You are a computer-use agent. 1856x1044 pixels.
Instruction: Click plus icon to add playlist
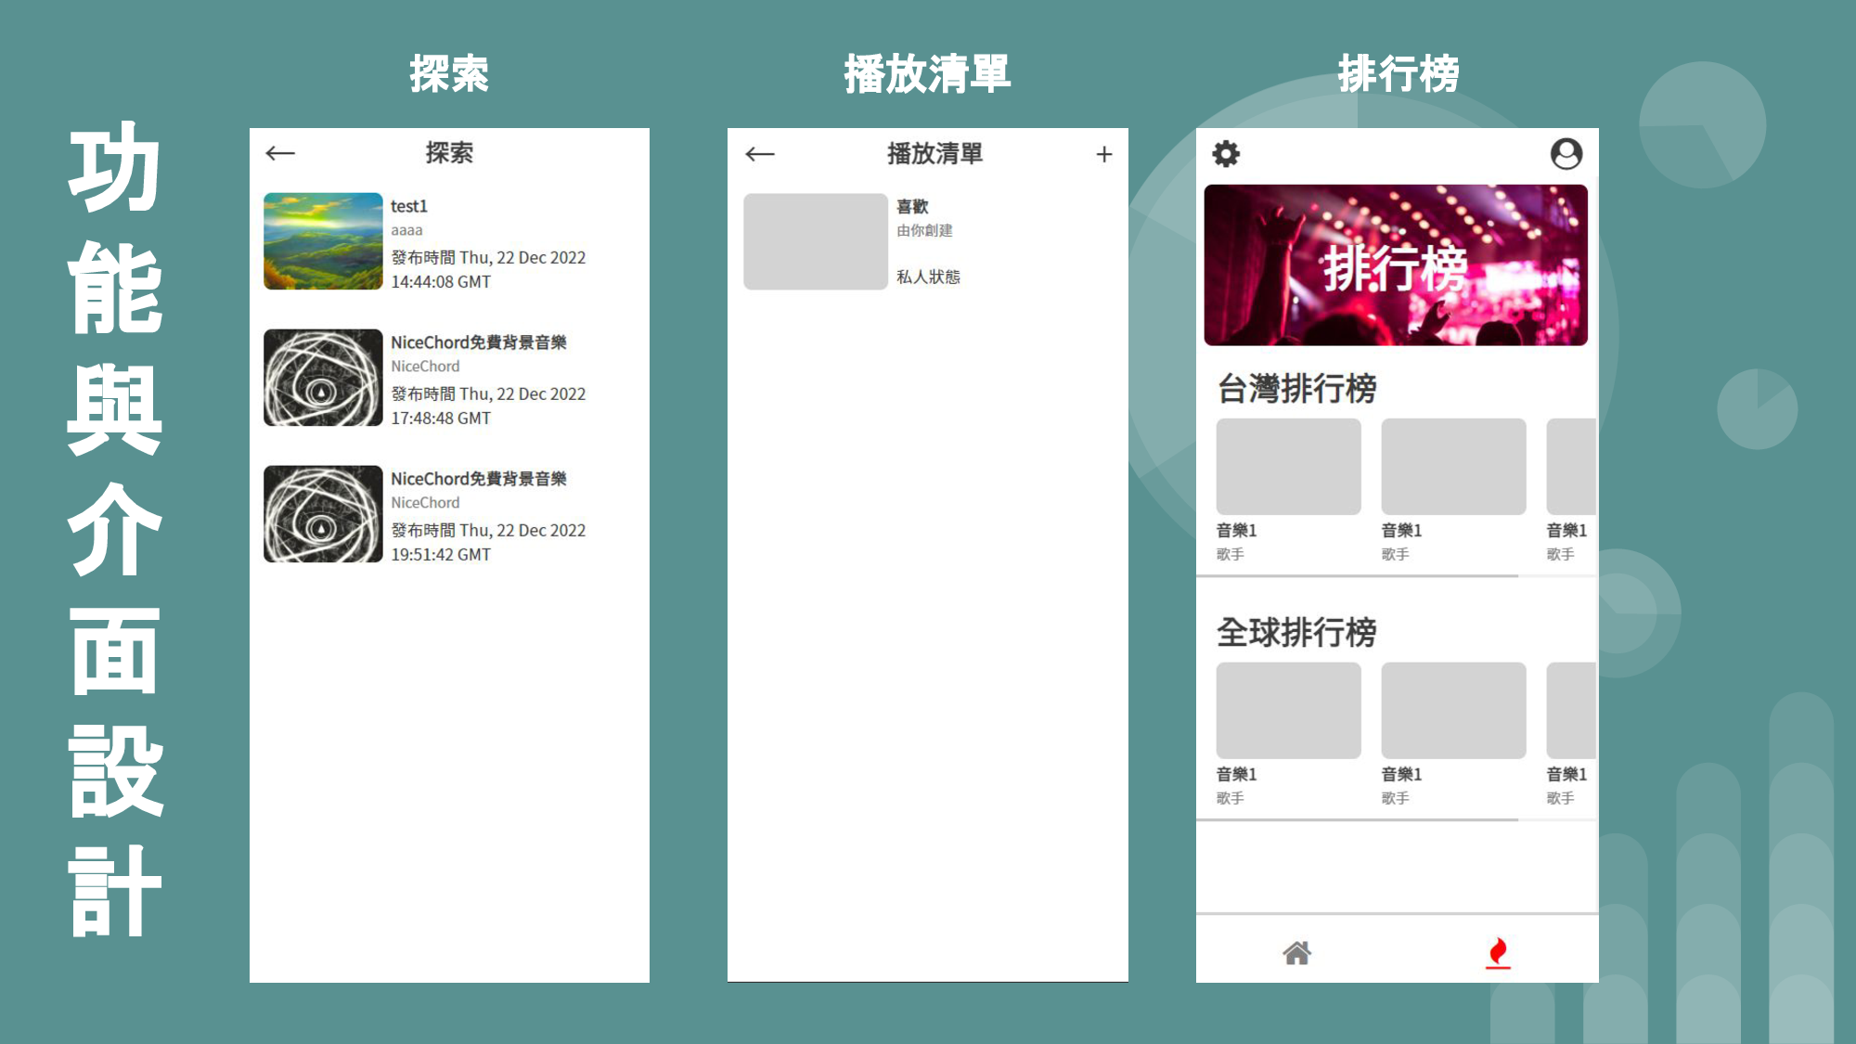tap(1103, 154)
